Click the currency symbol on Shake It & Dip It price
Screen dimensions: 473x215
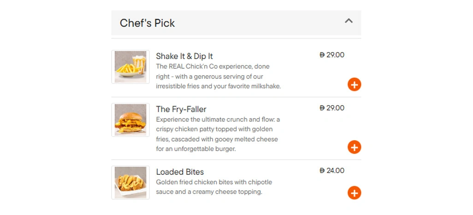click(322, 55)
